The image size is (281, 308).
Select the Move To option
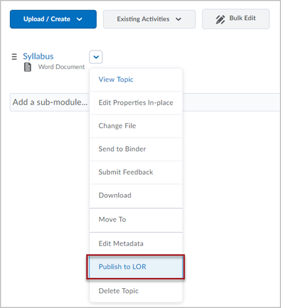click(x=136, y=219)
